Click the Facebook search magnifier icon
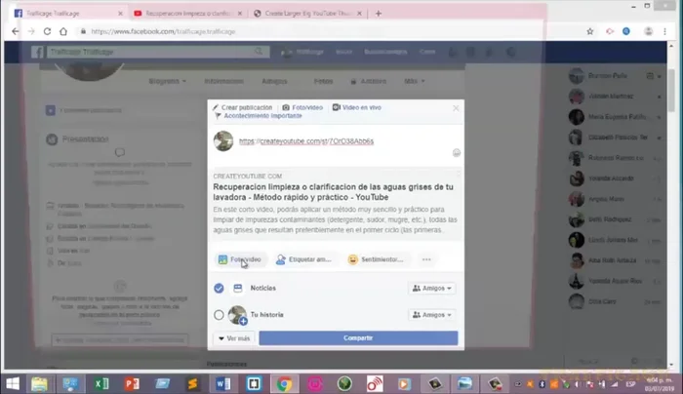The height and width of the screenshot is (394, 683). [x=260, y=52]
